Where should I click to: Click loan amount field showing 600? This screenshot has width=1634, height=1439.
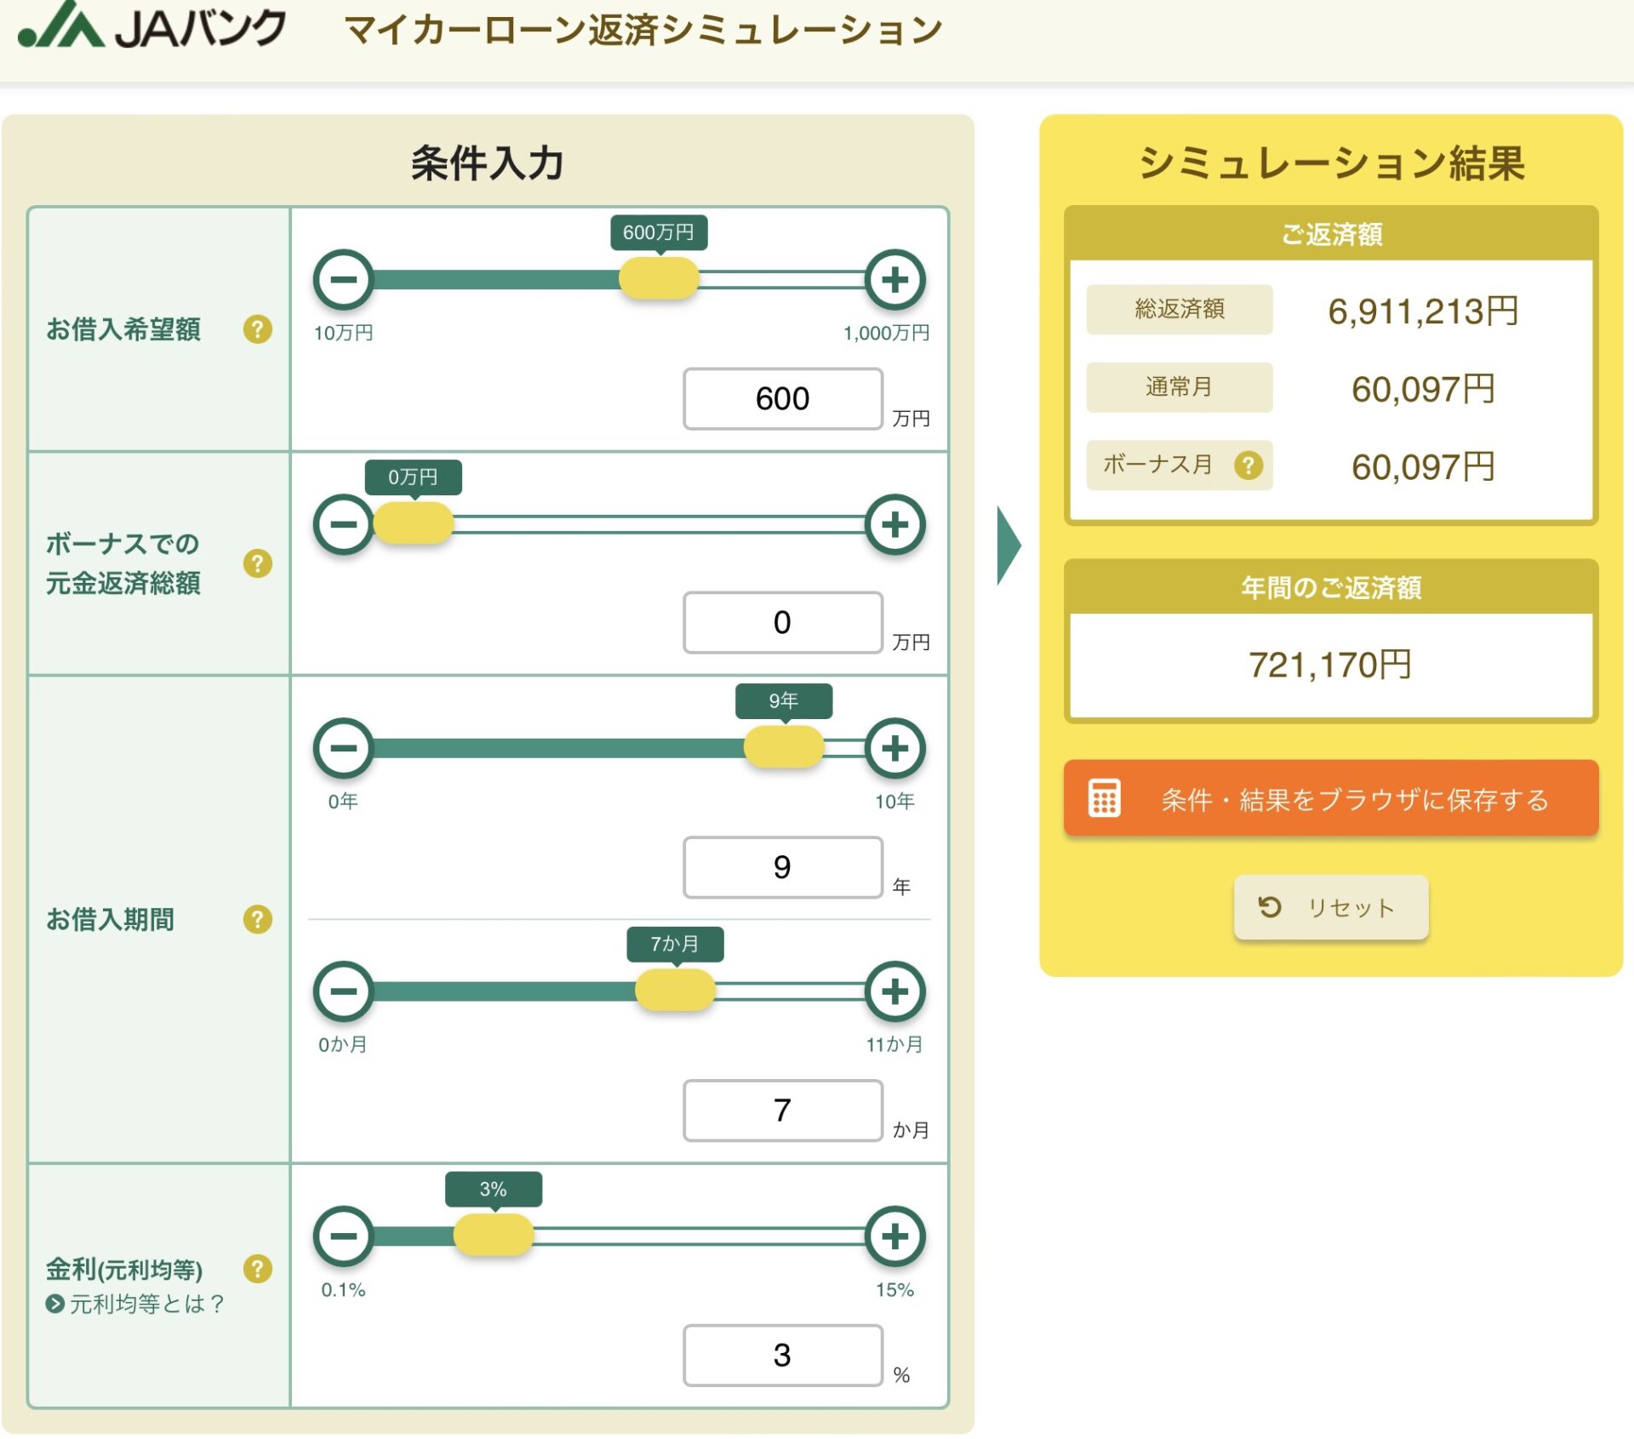(782, 398)
